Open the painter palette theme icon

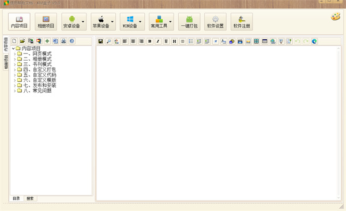click(x=336, y=17)
